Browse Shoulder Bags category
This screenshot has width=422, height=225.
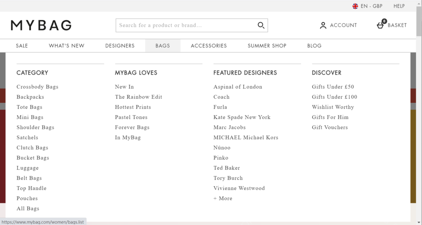pos(35,127)
